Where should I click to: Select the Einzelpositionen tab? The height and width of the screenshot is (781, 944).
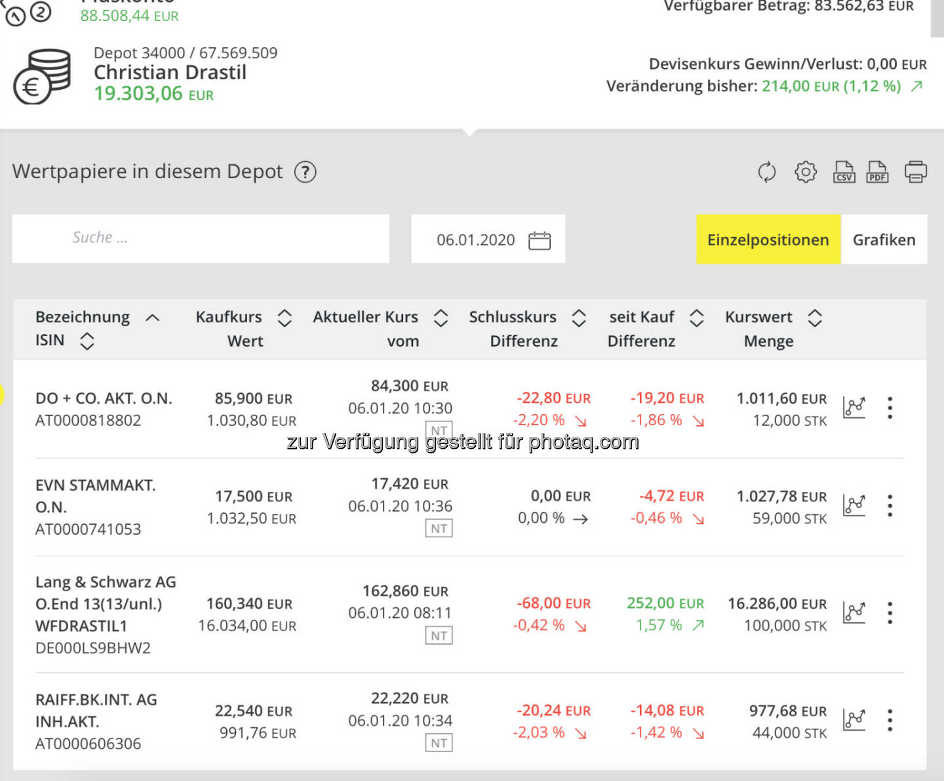click(x=768, y=240)
